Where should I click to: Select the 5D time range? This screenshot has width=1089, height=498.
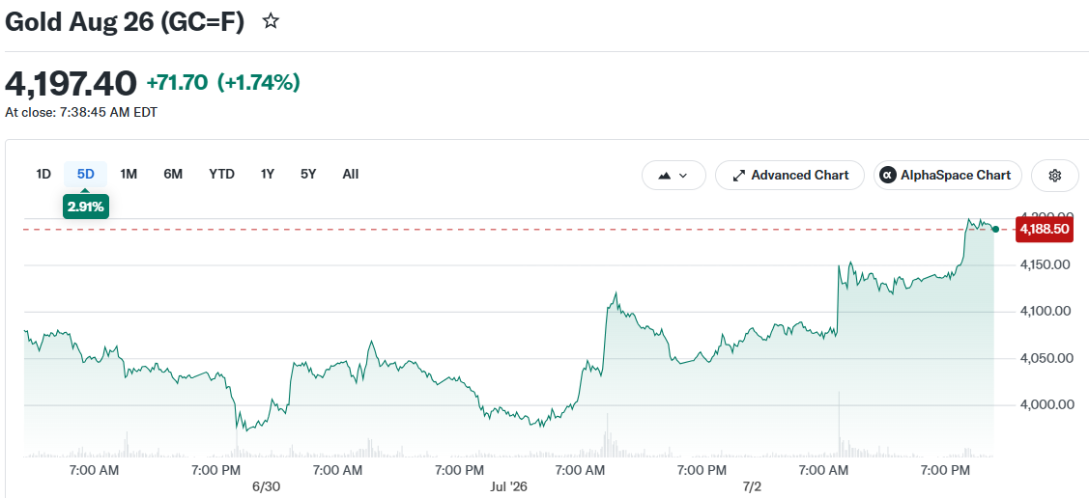tap(85, 174)
